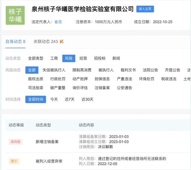Click the 高风险 level tag
191x170 pixels.
tap(16, 142)
